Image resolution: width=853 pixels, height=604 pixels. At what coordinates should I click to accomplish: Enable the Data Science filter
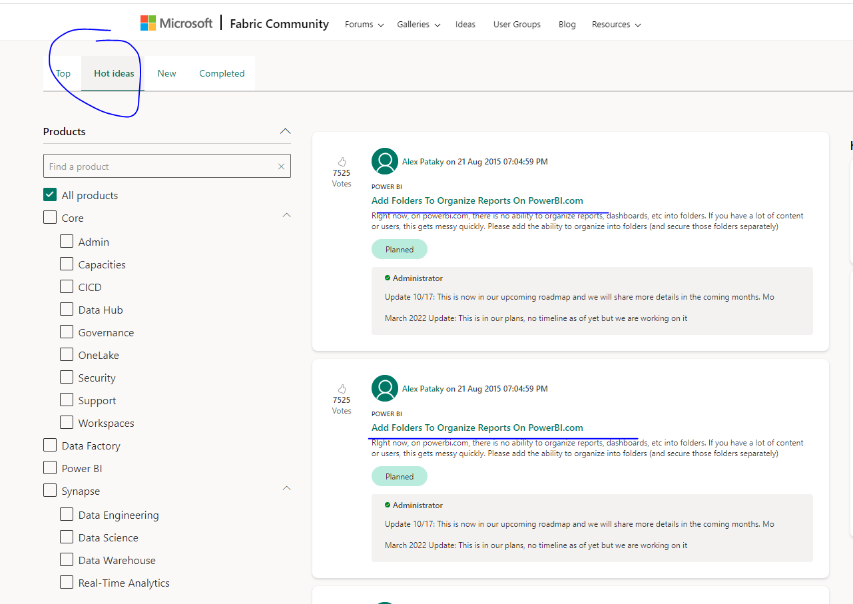point(67,537)
